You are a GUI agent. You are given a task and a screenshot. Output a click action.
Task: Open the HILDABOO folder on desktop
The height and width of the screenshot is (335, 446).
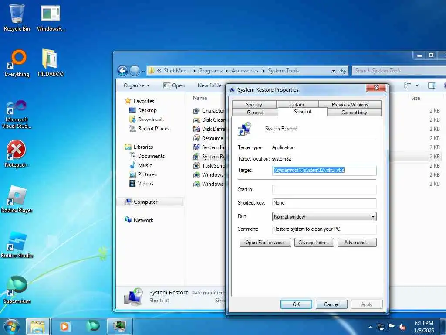pyautogui.click(x=51, y=63)
